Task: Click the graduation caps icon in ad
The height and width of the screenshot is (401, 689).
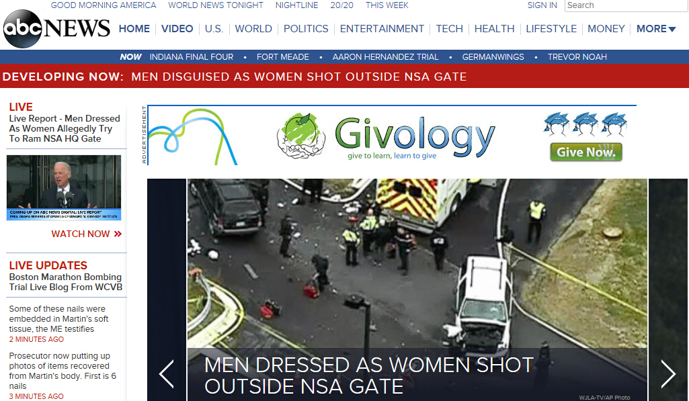Action: [x=585, y=124]
